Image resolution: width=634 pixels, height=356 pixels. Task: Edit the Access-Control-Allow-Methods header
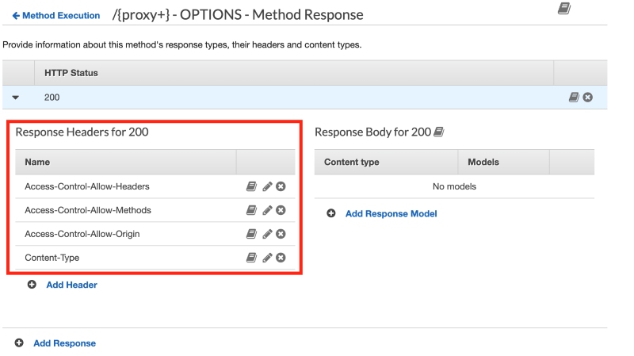(x=267, y=210)
